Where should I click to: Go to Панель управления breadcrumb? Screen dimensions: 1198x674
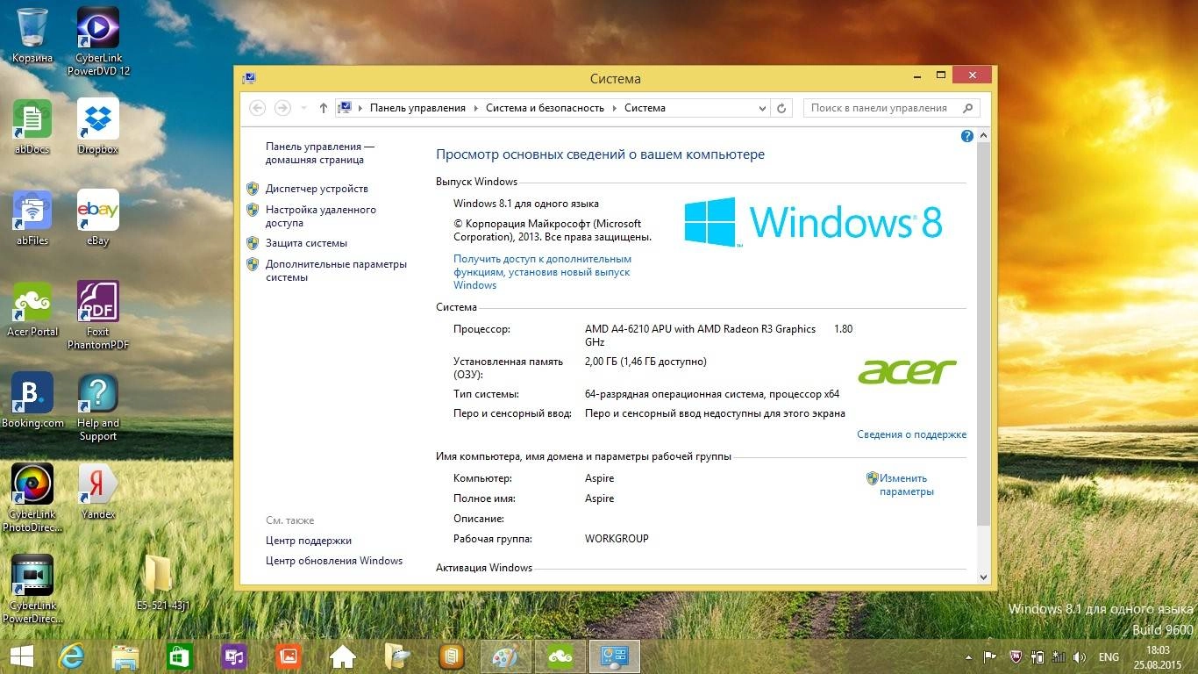click(x=417, y=108)
